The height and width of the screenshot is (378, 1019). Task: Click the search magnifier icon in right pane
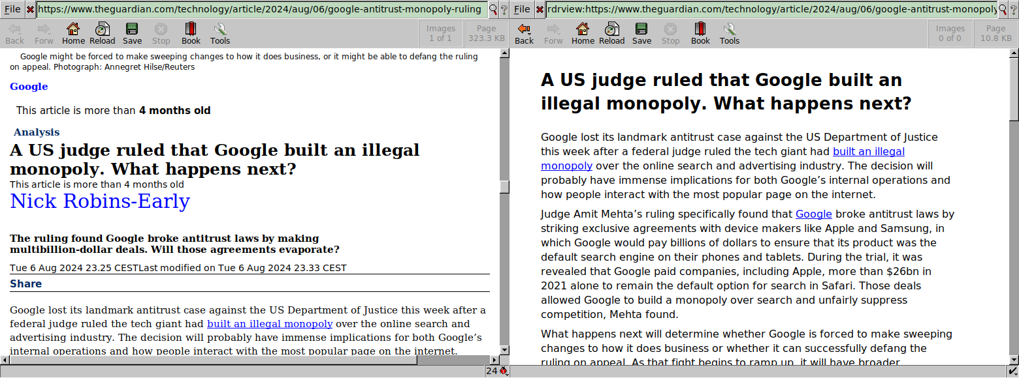pos(1003,9)
